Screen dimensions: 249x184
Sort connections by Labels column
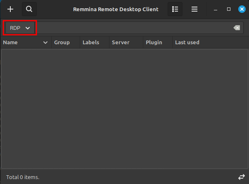coord(95,43)
